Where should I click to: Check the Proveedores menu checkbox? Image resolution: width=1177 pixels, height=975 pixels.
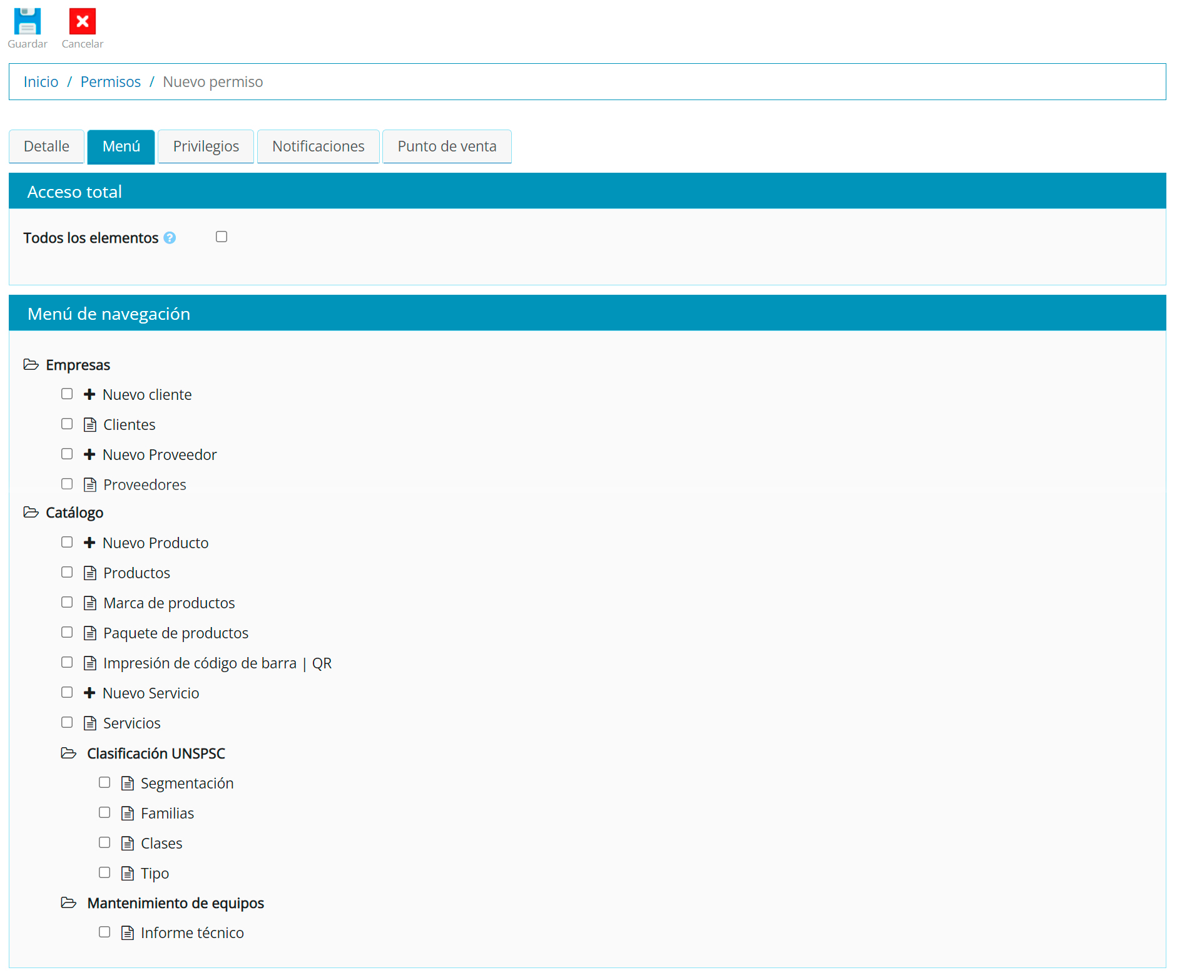(67, 484)
